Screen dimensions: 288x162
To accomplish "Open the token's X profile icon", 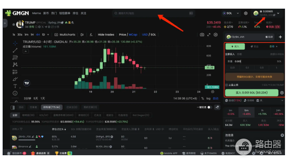I will pyautogui.click(x=43, y=27).
